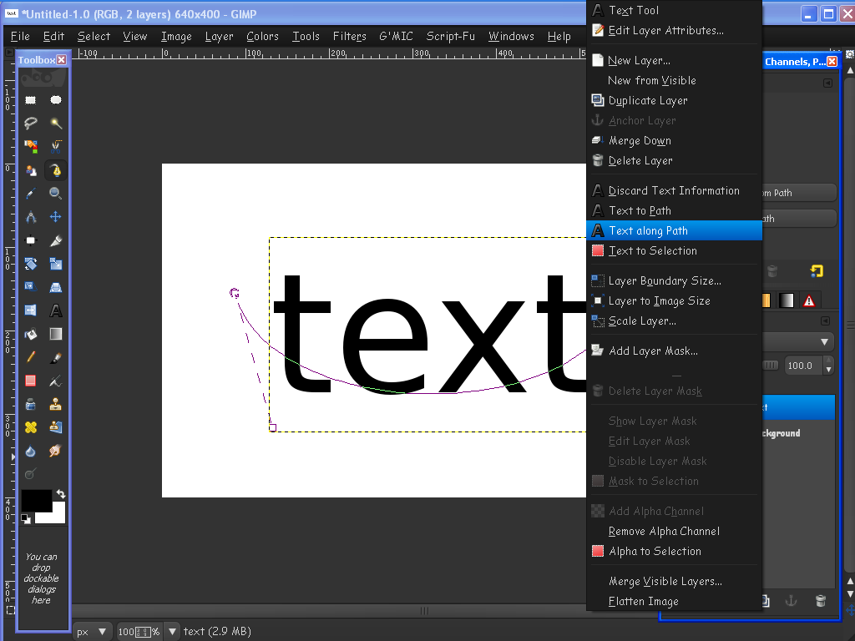
Task: Select the Move tool
Action: click(55, 217)
